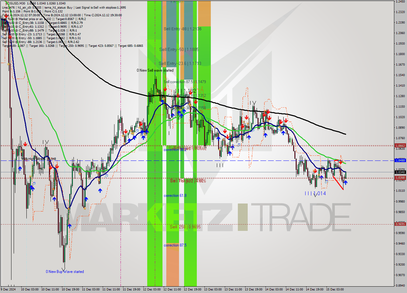This screenshot has width=407, height=293.
Task: Click the red 1.0662 price tag on axis
Action: pos(400,146)
